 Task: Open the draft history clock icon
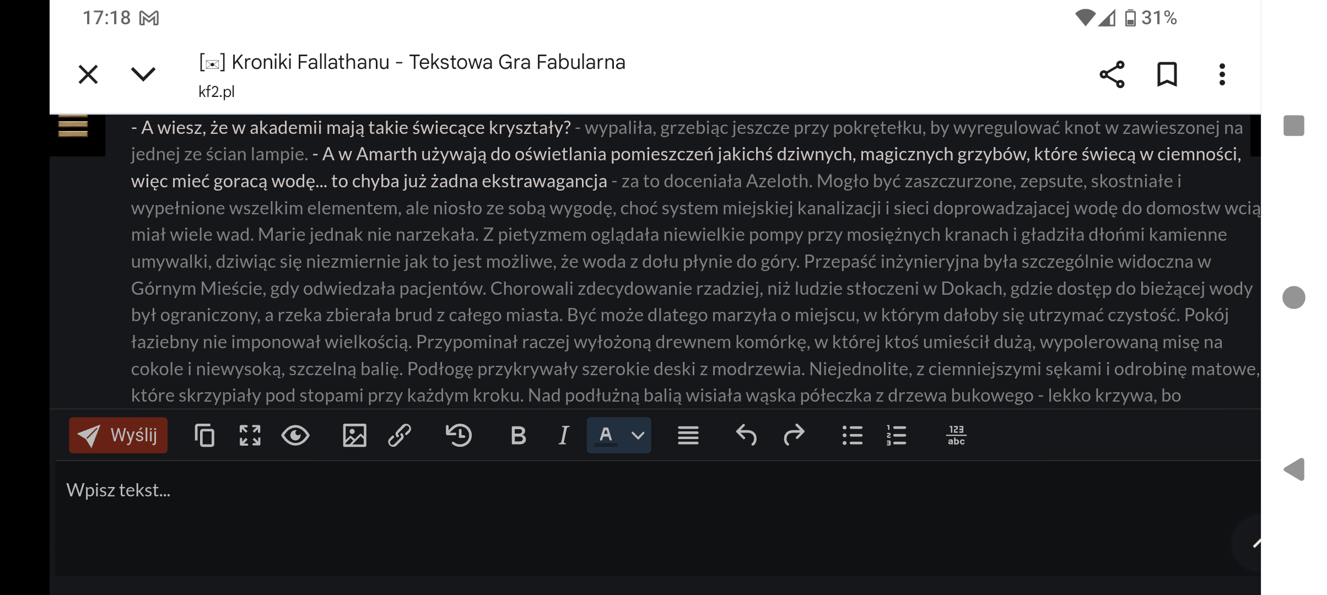[458, 435]
